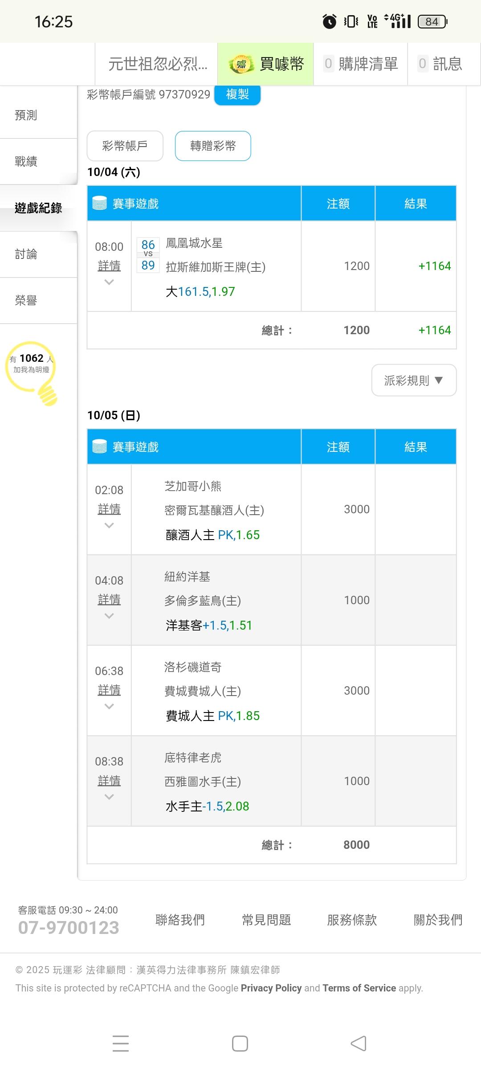Open the 購牌清單 tab
The height and width of the screenshot is (1073, 481).
click(x=361, y=64)
